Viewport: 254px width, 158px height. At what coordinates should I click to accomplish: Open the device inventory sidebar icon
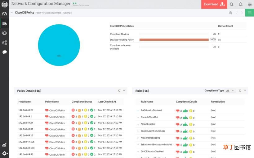click(x=4, y=43)
